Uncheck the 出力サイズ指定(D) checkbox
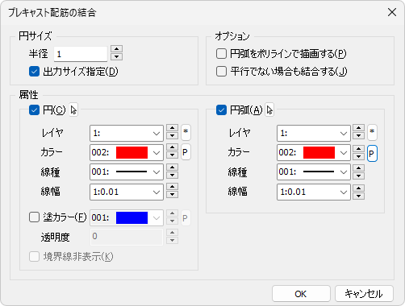Screen dimensions: 405x306 pyautogui.click(x=34, y=72)
